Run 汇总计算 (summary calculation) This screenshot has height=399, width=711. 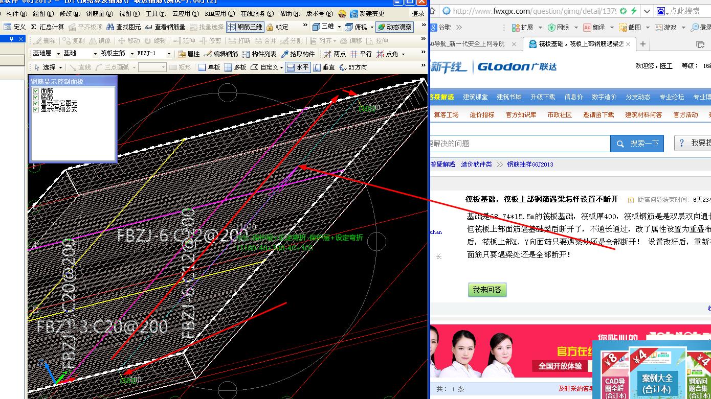(x=47, y=27)
